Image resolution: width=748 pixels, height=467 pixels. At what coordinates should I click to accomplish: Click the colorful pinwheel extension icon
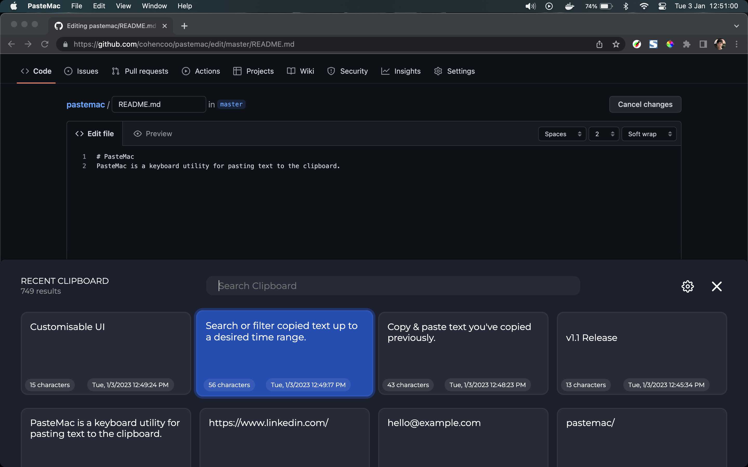click(x=670, y=44)
